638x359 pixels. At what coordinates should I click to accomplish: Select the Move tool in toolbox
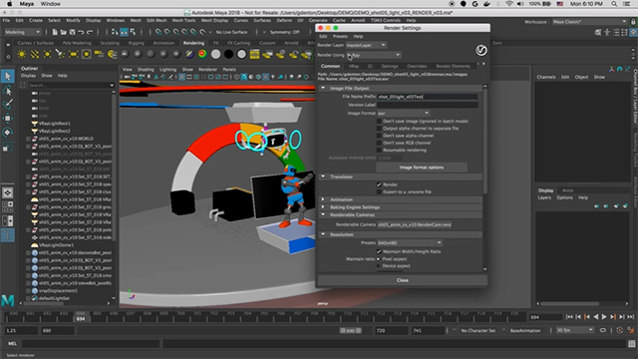[7, 119]
